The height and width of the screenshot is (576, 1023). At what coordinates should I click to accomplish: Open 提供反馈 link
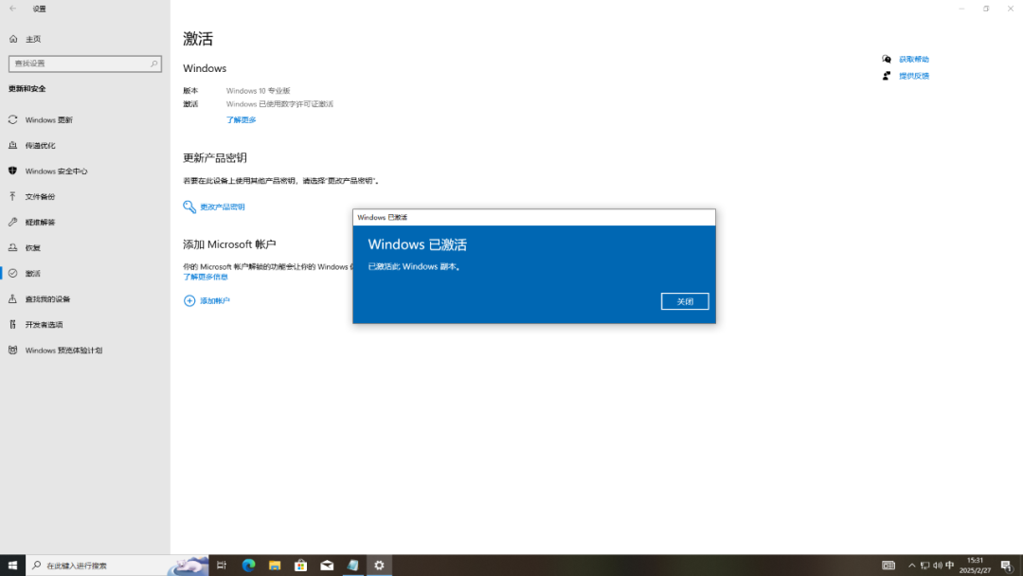point(913,76)
